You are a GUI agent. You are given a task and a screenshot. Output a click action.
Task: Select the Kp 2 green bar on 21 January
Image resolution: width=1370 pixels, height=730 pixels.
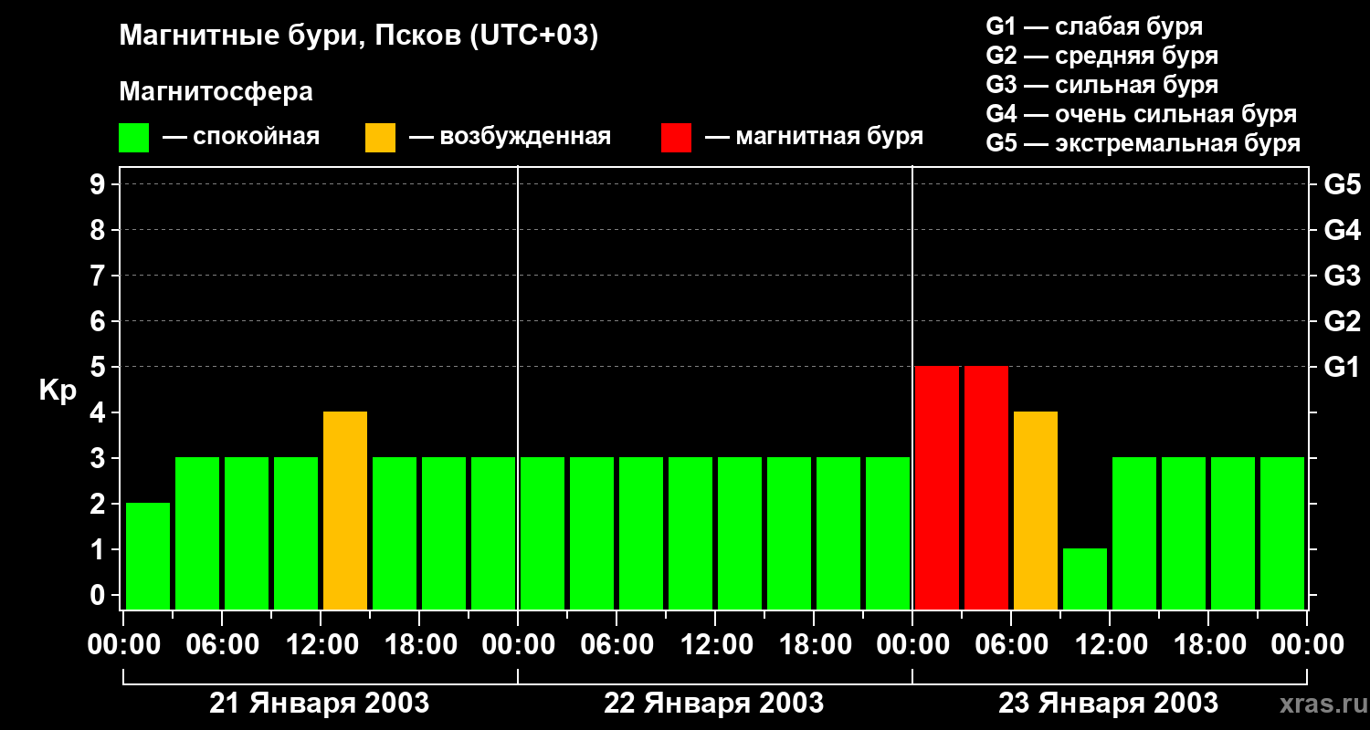tap(148, 556)
